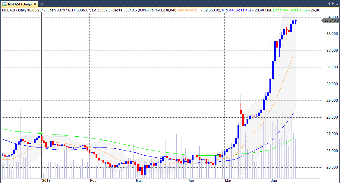Click the chart icon on NSEASI tab
The width and height of the screenshot is (340, 183).
5,4
